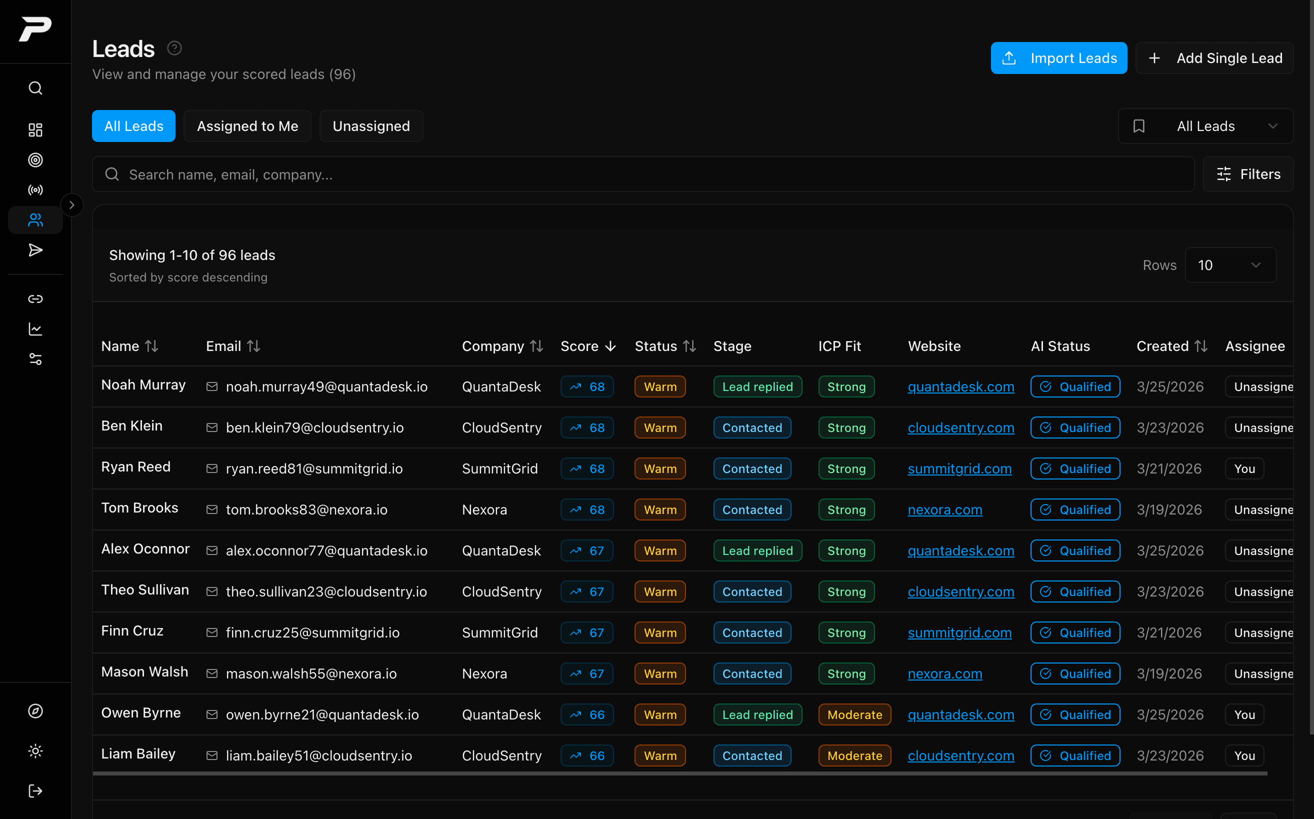Screen dimensions: 1314x819
Task: Click the search name, email, company field
Action: [643, 174]
